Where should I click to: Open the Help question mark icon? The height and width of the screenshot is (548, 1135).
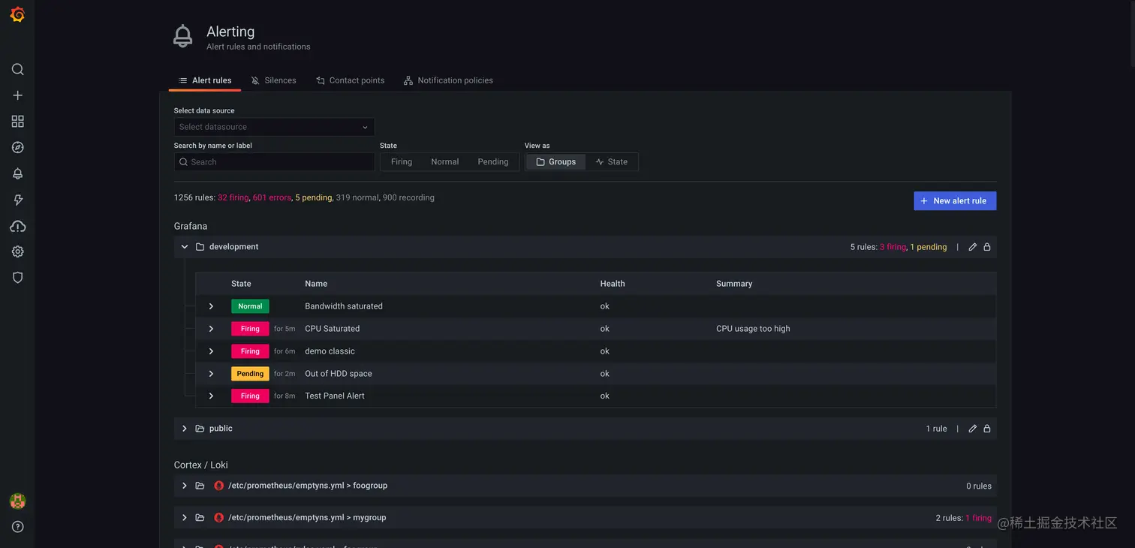pos(17,527)
